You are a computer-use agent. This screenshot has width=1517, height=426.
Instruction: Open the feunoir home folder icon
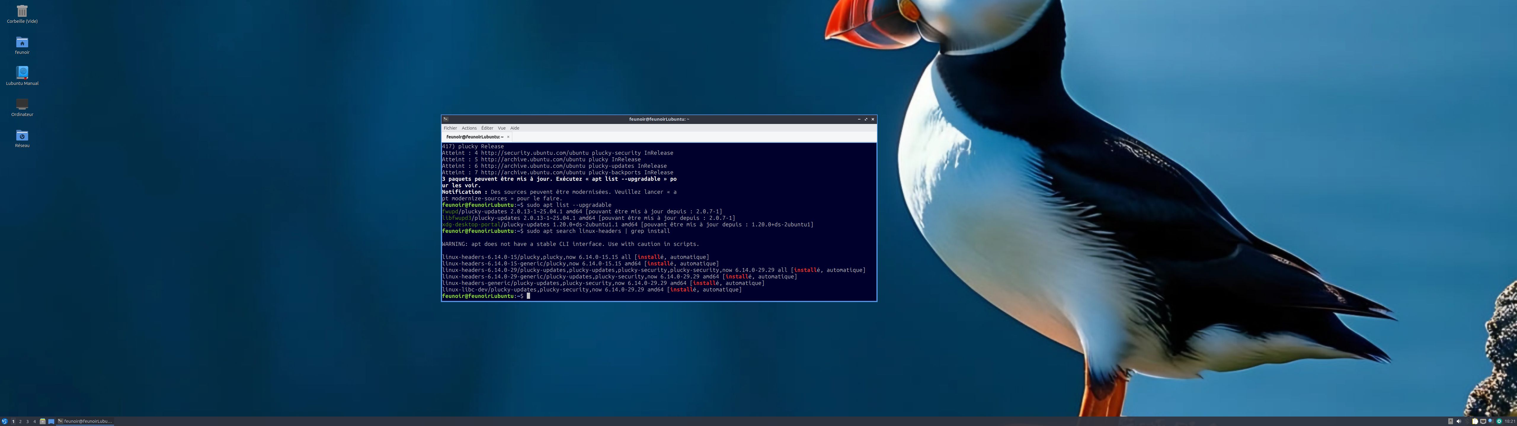22,42
